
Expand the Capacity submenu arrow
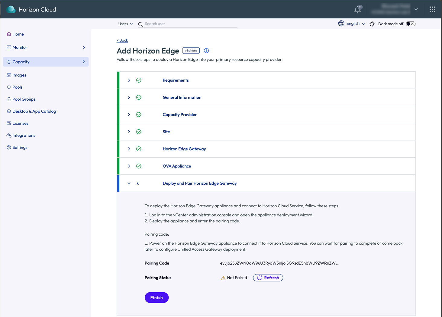tap(84, 62)
